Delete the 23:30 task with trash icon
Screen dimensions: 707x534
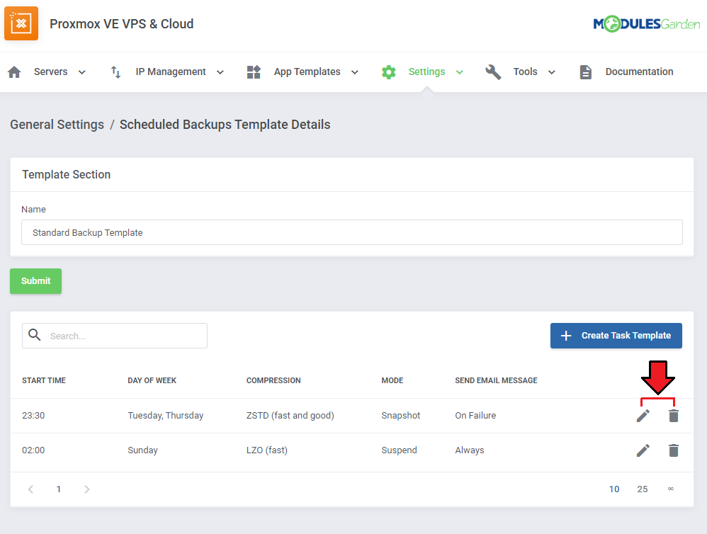674,416
